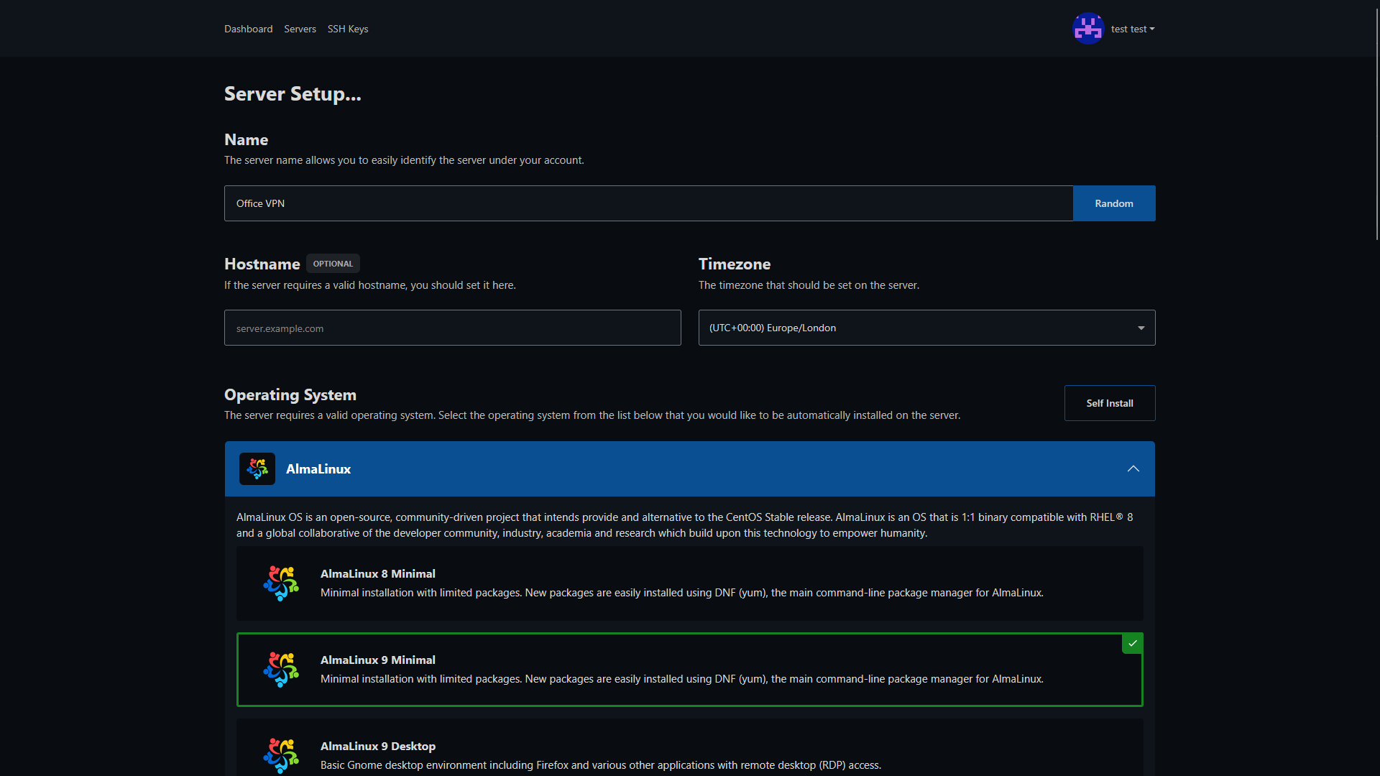Click the AlmaLinux header logo icon
The image size is (1380, 776).
(257, 468)
